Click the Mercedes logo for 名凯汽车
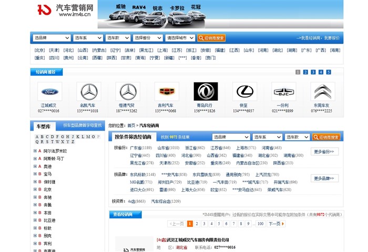Image resolution: width=368 pixels, height=252 pixels. (88, 91)
